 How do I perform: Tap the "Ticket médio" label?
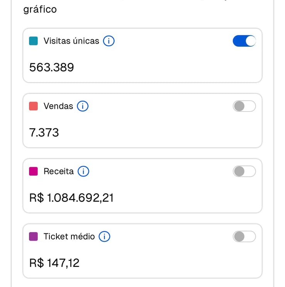(x=69, y=236)
